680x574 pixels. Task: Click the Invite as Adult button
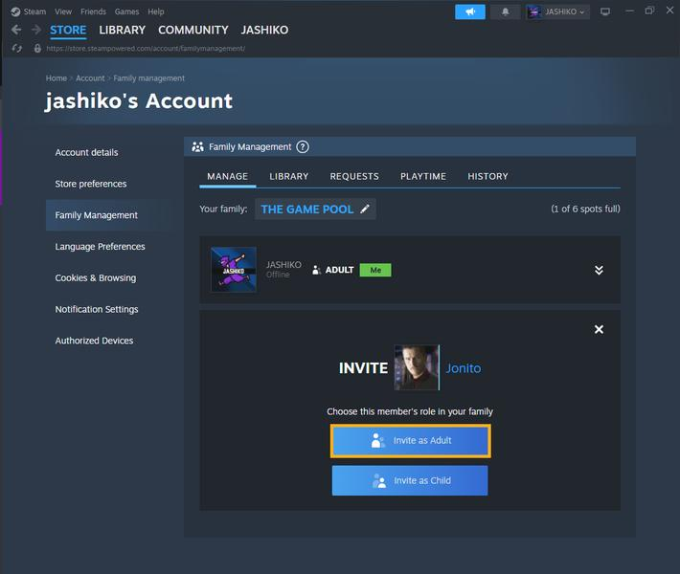410,441
